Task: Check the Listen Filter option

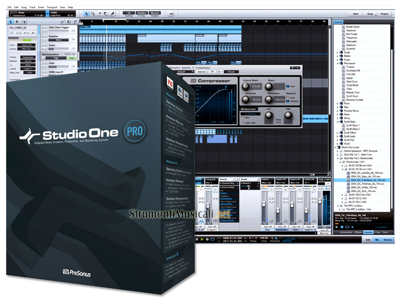Action: tap(243, 123)
